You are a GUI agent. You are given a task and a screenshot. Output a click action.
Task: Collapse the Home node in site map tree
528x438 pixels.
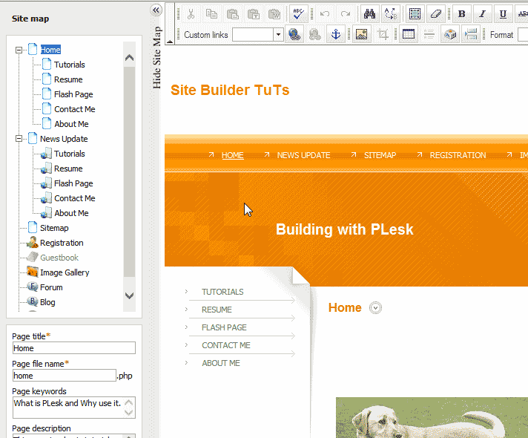coord(19,50)
